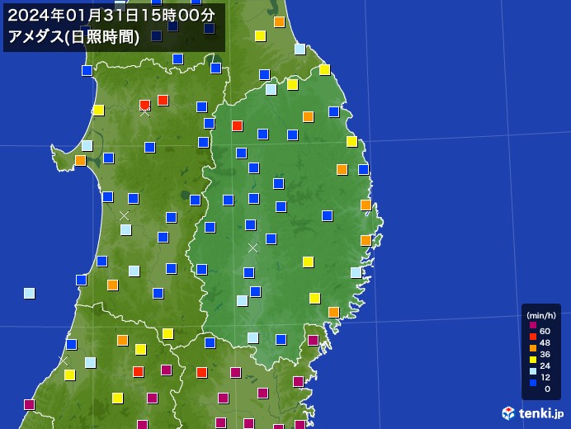Click the "(min/h)" legend unit label
Image resolution: width=571 pixels, height=429 pixels.
coord(541,315)
